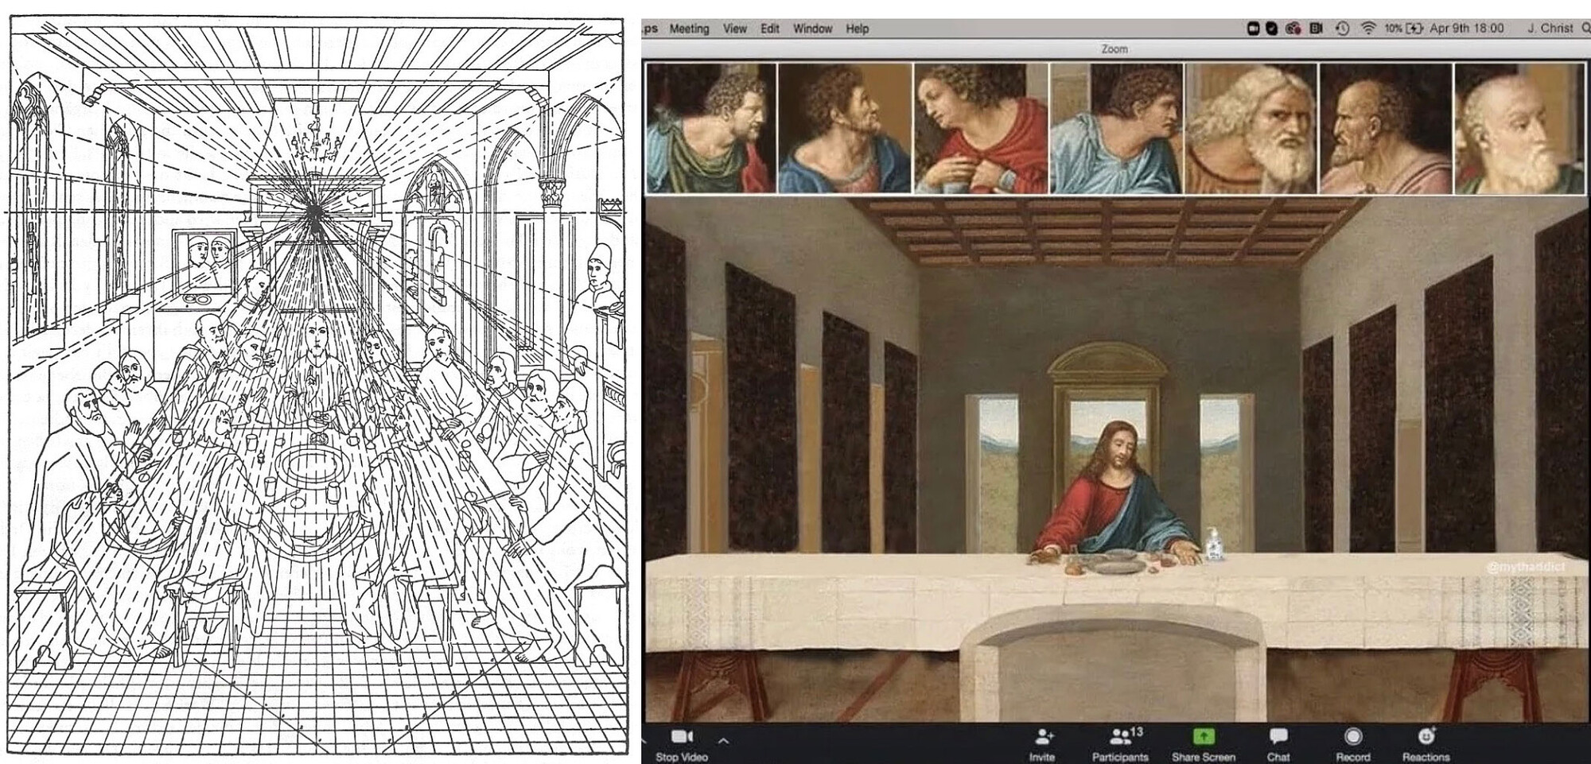The image size is (1591, 764).
Task: Open the Edit menu
Action: [769, 29]
